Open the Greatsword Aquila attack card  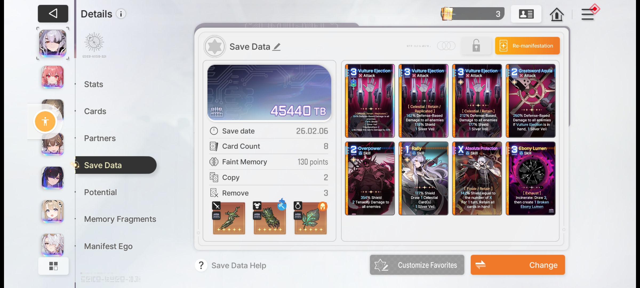(x=531, y=101)
